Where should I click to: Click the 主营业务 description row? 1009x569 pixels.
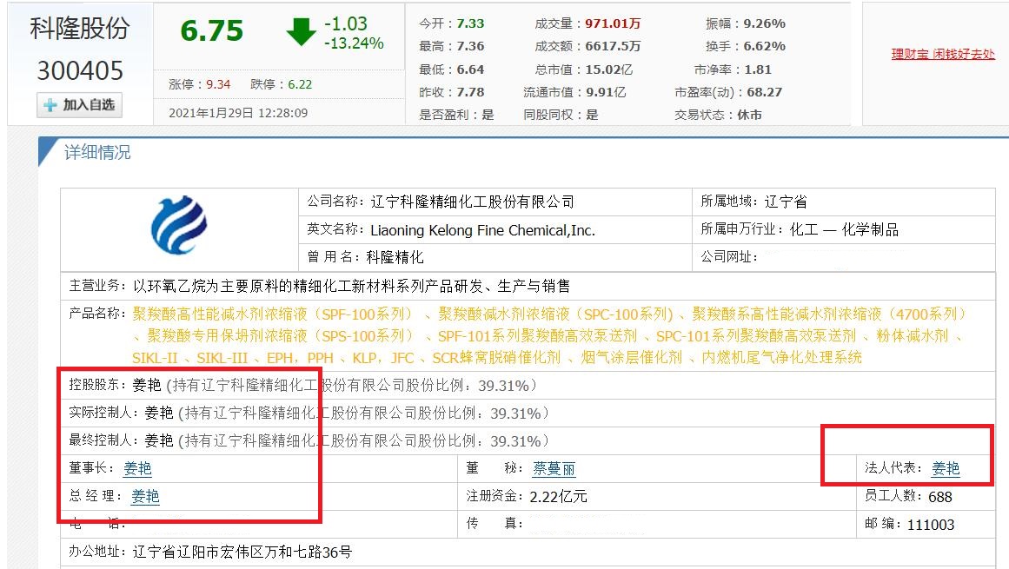tap(528, 286)
